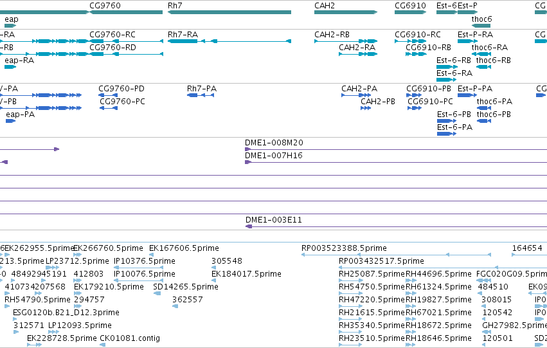Select EST RH61324.5prime

[411, 293]
